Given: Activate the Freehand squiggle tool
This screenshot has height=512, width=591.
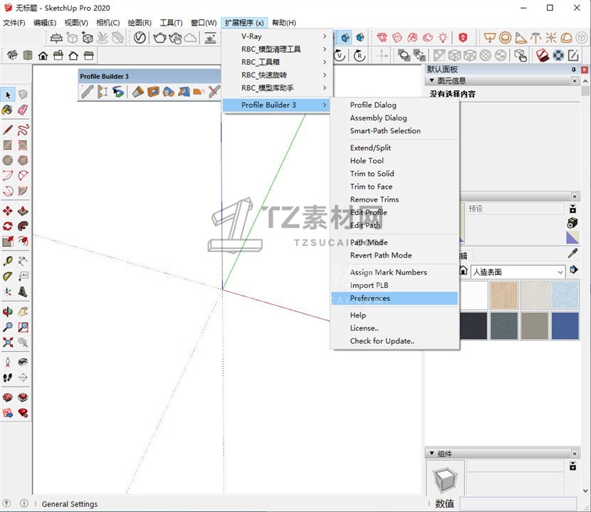Looking at the screenshot, I should (x=23, y=130).
